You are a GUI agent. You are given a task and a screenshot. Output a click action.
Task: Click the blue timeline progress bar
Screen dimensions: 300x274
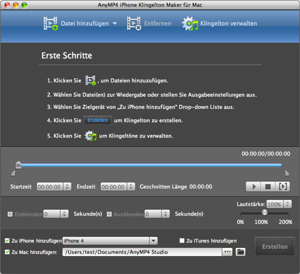click(x=151, y=165)
